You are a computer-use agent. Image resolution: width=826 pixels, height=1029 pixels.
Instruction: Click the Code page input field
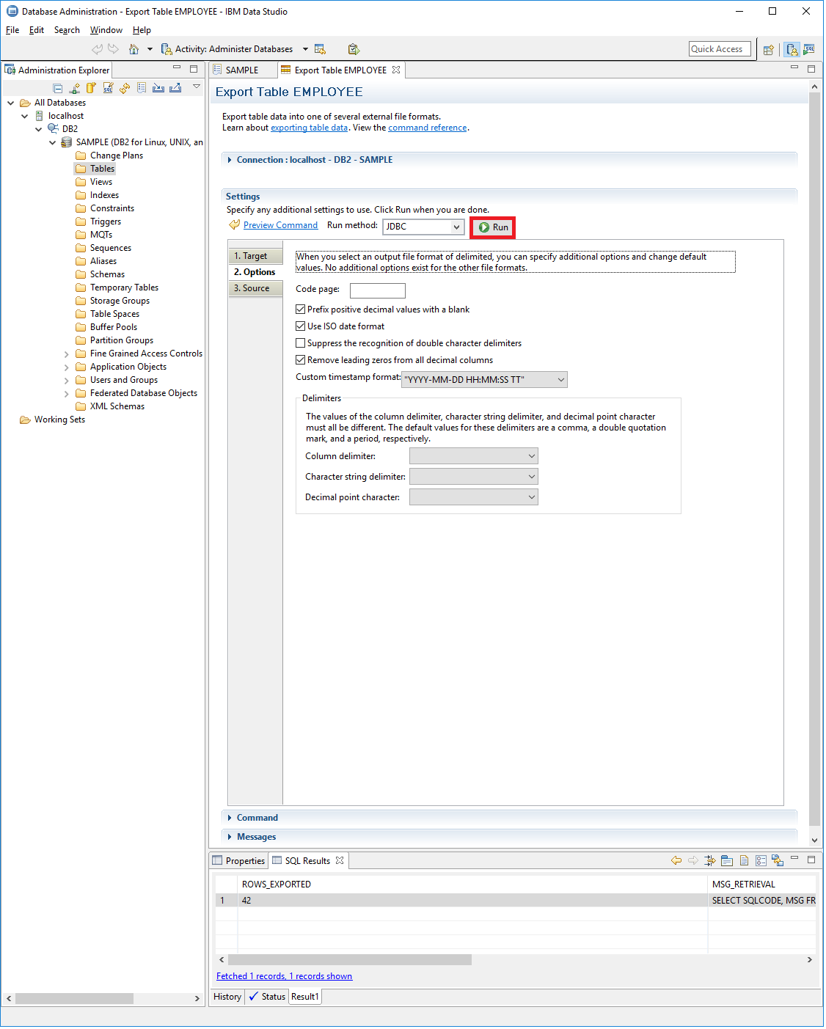[378, 290]
